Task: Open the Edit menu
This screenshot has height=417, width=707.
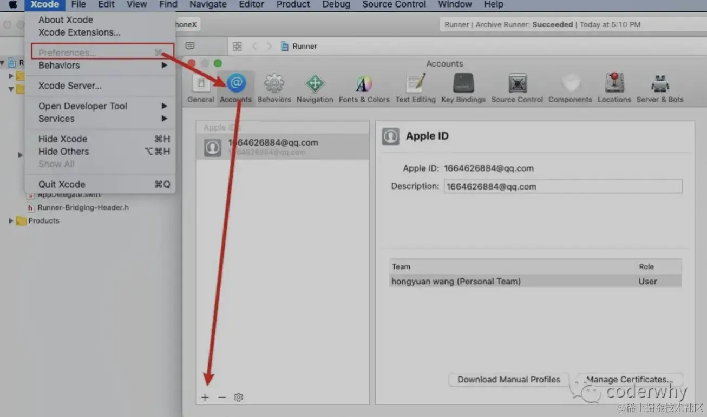Action: pos(106,4)
